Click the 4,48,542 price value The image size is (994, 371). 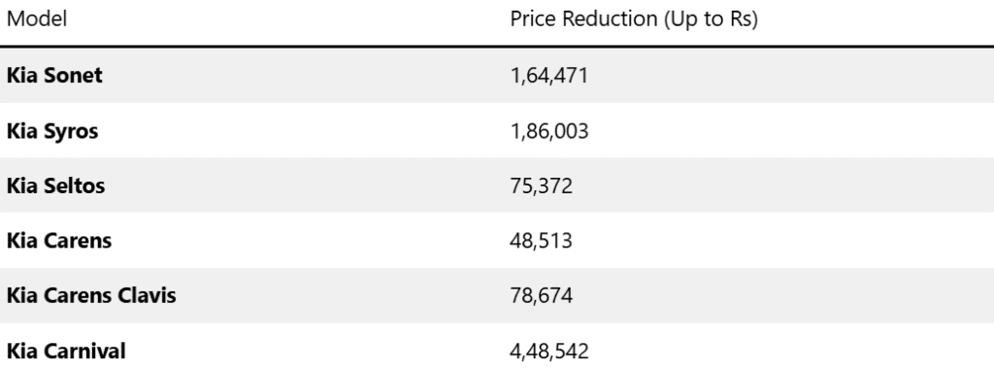(x=549, y=352)
